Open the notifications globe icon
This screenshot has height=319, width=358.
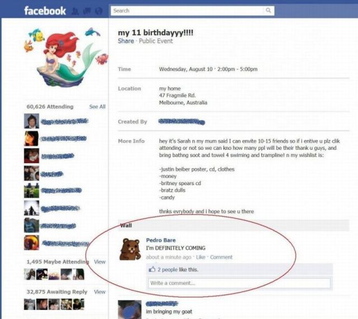tap(98, 11)
